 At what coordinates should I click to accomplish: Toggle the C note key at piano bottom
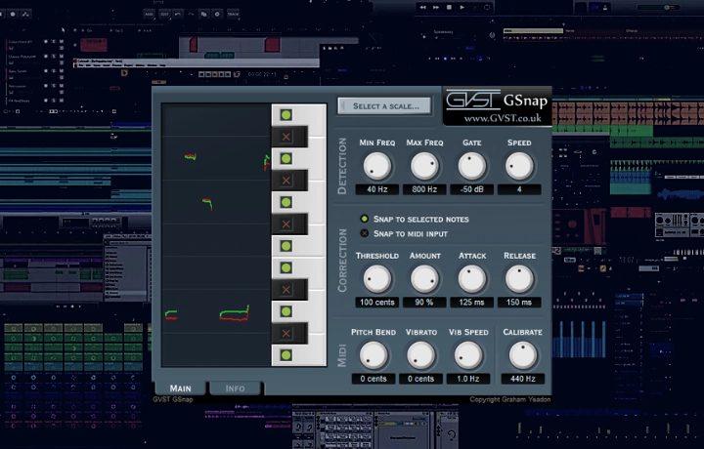click(286, 355)
